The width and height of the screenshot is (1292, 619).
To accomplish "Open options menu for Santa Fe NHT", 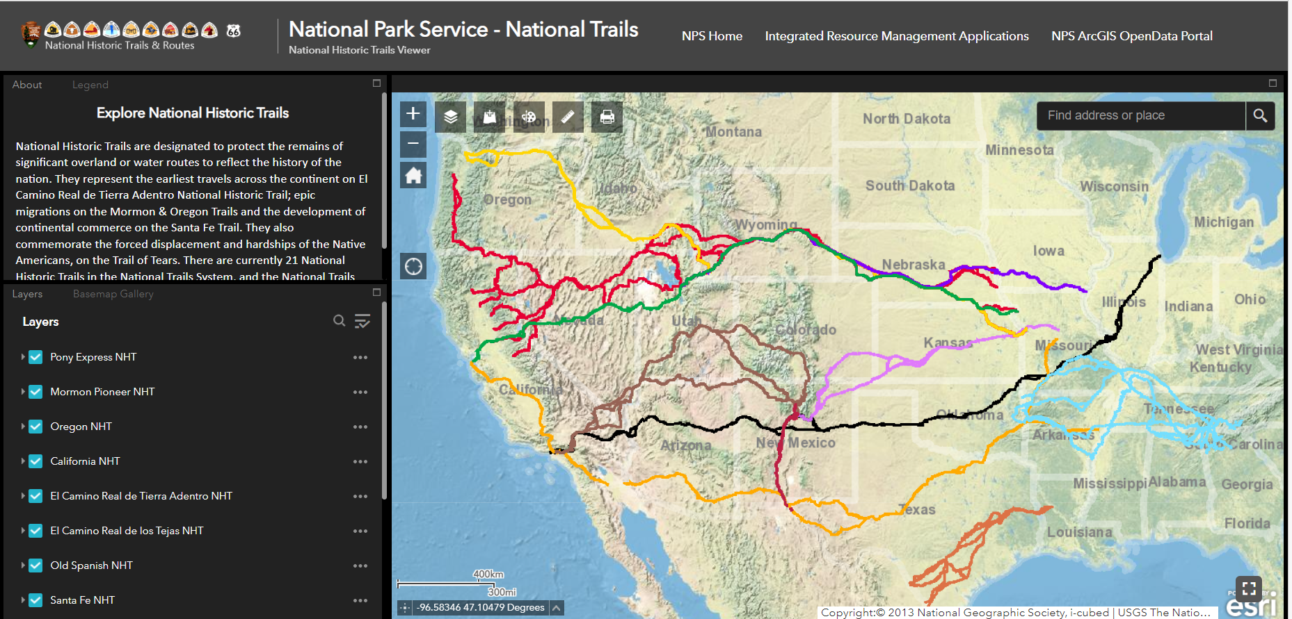I will (x=360, y=600).
